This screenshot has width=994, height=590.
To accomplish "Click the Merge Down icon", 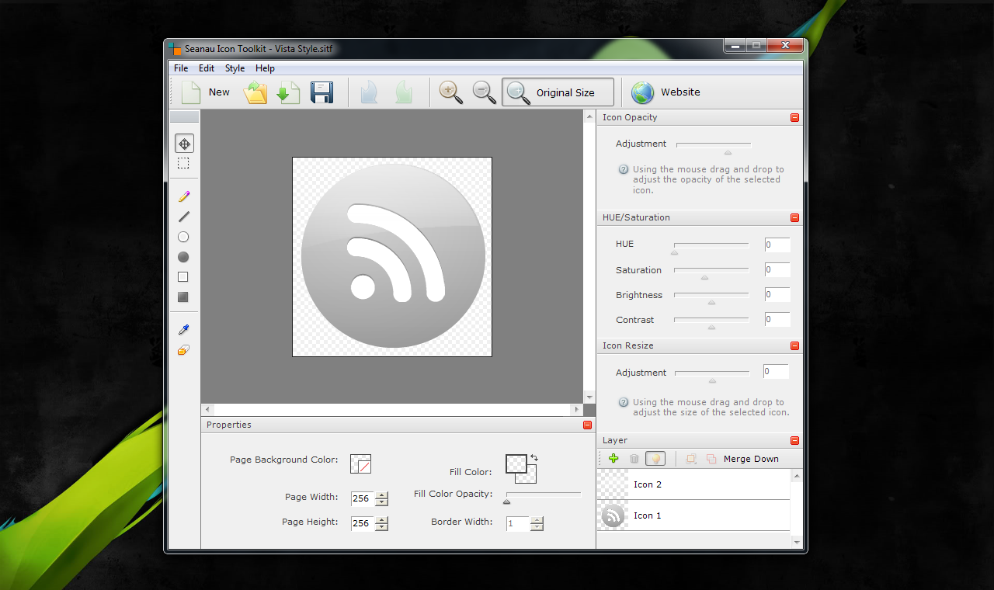I will [711, 459].
